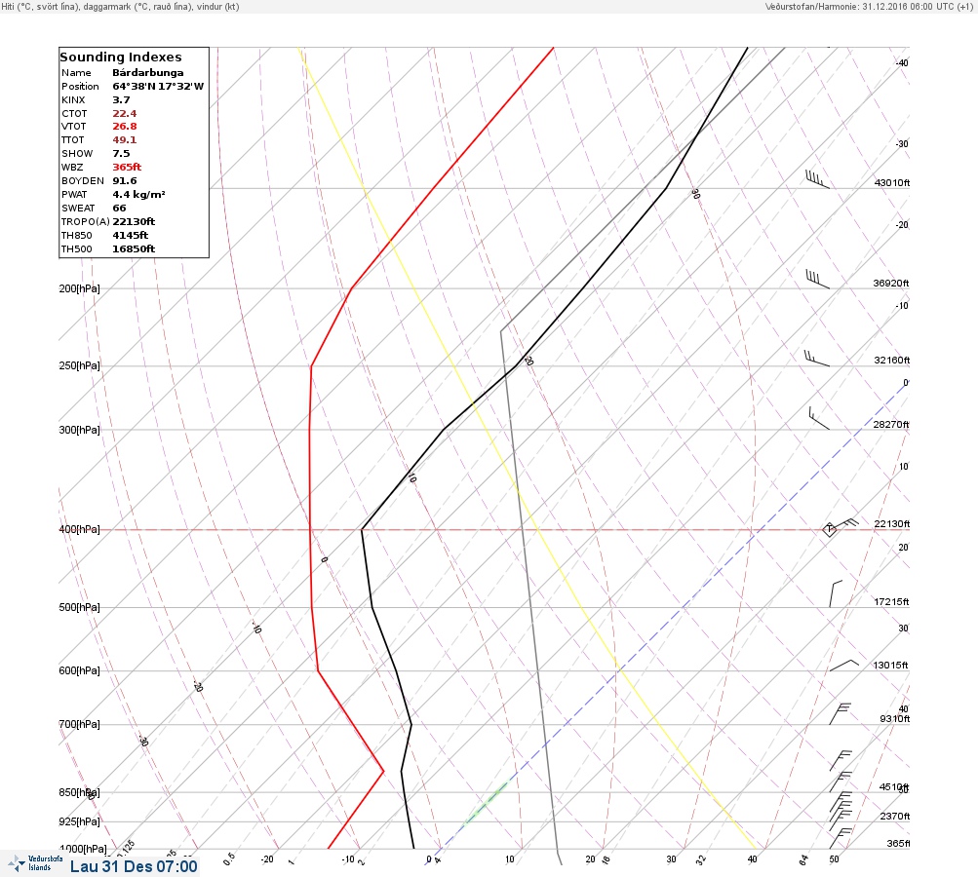
Task: Click the SWEAT value 66
Action: (x=119, y=209)
